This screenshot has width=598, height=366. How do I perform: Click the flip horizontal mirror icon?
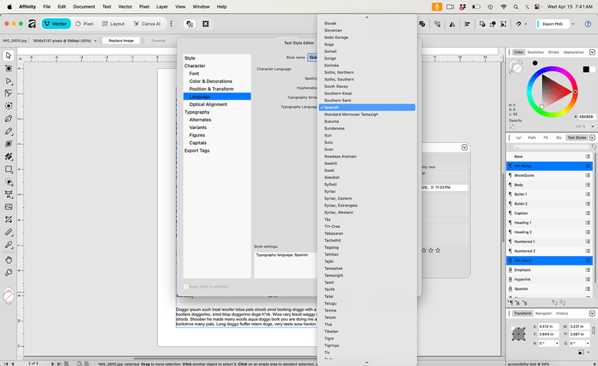coord(452,24)
